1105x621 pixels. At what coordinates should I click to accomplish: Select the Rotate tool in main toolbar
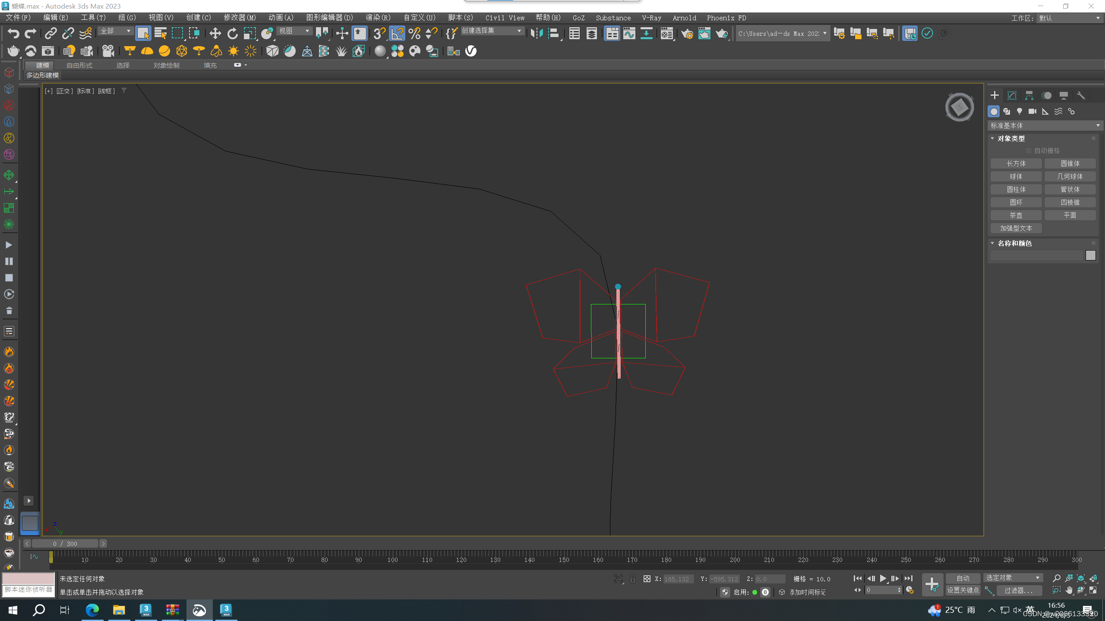click(233, 34)
